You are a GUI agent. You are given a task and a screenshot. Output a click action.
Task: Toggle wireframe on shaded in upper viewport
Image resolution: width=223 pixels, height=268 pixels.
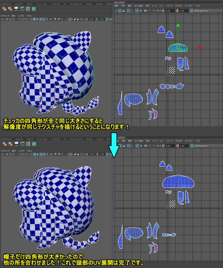click(41, 19)
